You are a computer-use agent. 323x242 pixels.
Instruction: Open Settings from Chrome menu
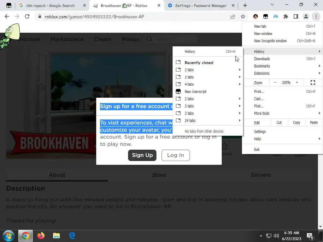[282, 131]
